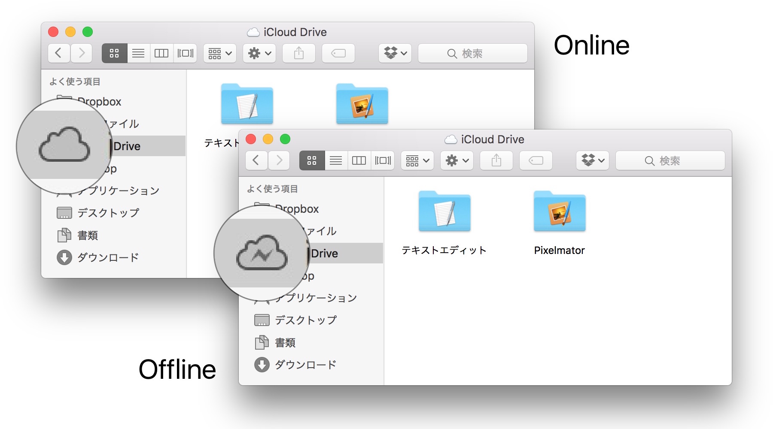This screenshot has height=429, width=773.
Task: Select TextEdit folder in Online window
Action: [247, 104]
